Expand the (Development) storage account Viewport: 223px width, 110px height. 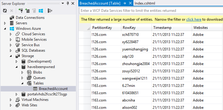[17, 62]
